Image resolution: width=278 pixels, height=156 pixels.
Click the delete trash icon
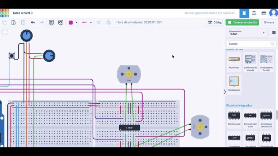click(x=23, y=22)
